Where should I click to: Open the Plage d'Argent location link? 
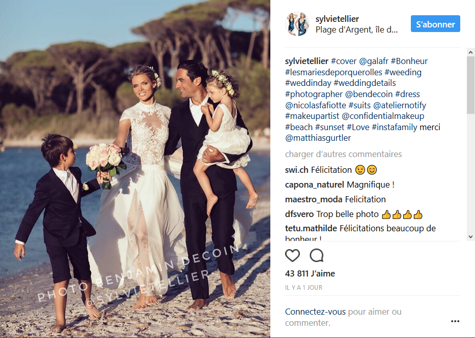pos(356,29)
